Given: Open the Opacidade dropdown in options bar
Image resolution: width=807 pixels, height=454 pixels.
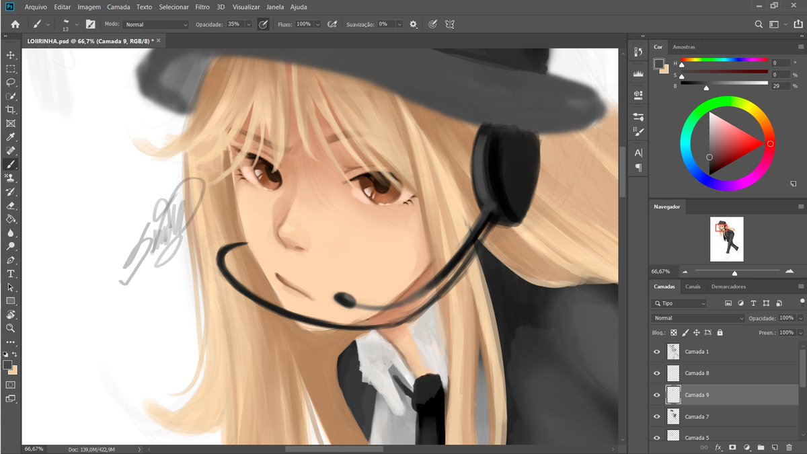Looking at the screenshot, I should [x=249, y=24].
